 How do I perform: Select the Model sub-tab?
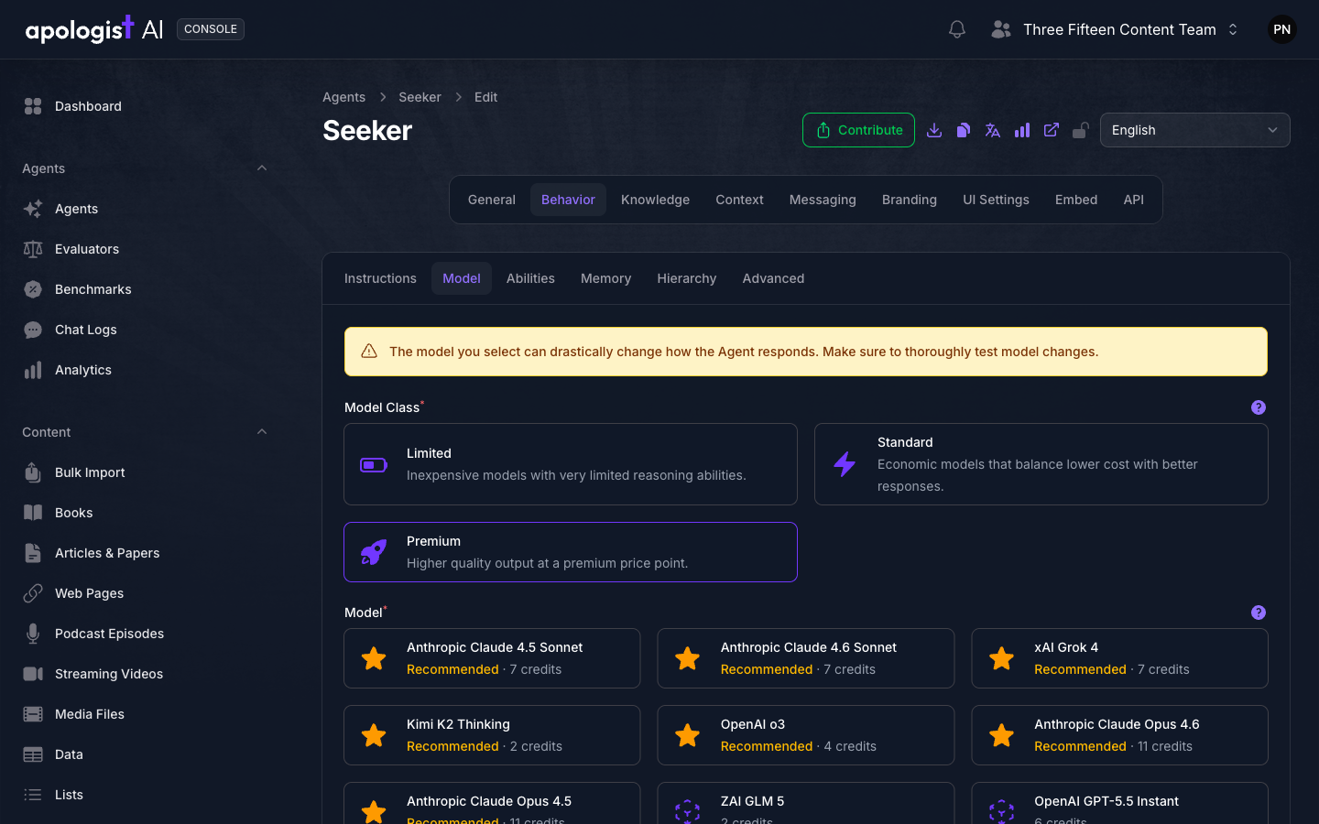tap(462, 278)
